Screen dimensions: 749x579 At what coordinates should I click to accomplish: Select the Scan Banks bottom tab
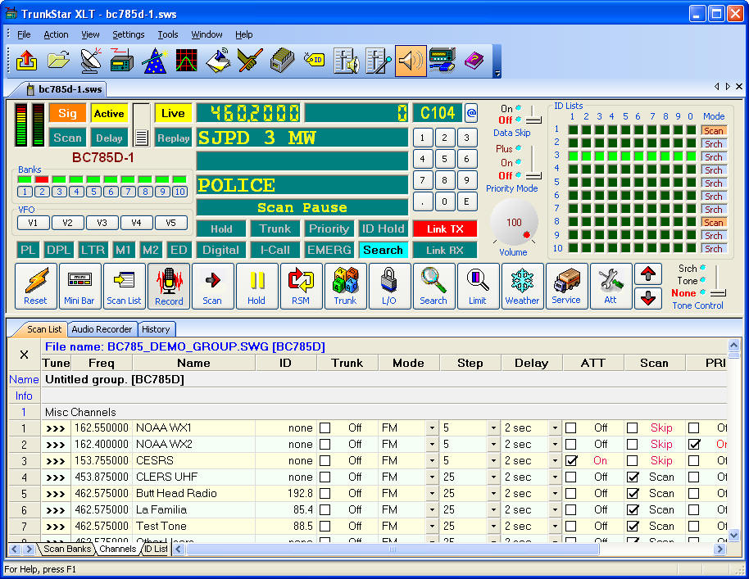67,549
